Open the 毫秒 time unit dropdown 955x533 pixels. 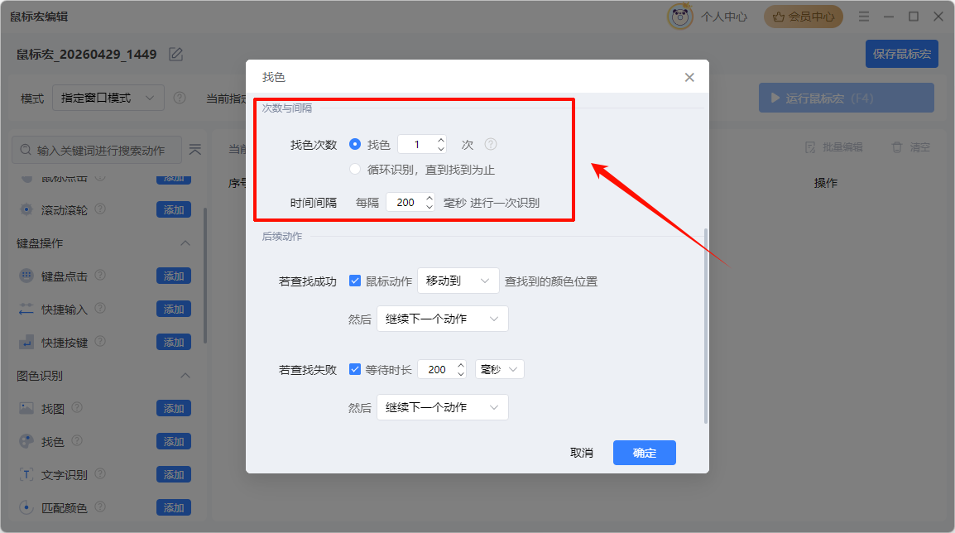point(500,368)
